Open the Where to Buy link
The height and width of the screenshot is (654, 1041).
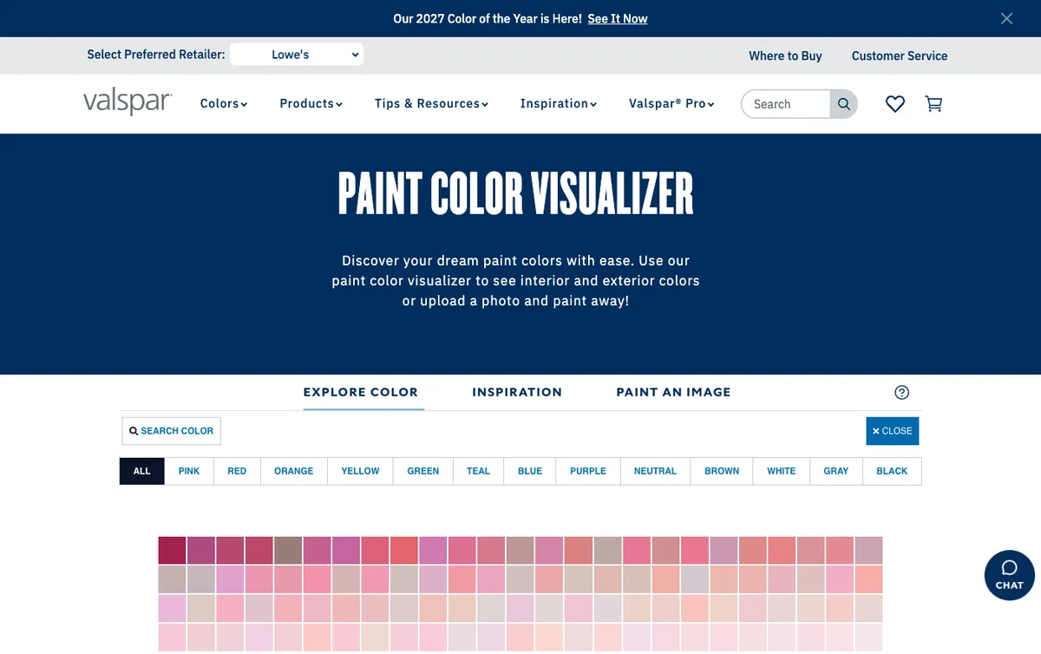coord(785,56)
